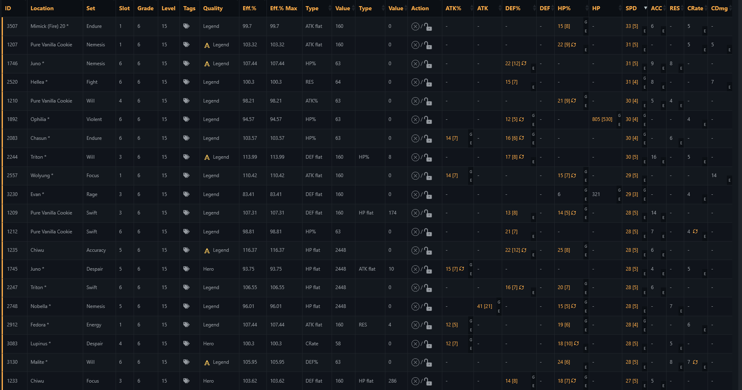Screen dimensions: 742x390
Task: Toggle the sort arrows on first Type column
Action: [330, 8]
